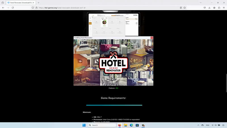Screen dimensions: 227x128
Task: Click the Game Requirements heading
Action: pos(113,98)
